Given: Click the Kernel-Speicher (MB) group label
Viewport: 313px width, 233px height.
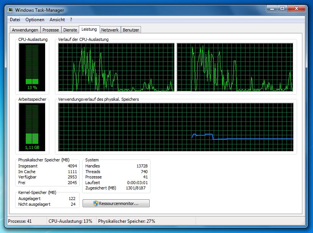Looking at the screenshot, I should [37, 192].
